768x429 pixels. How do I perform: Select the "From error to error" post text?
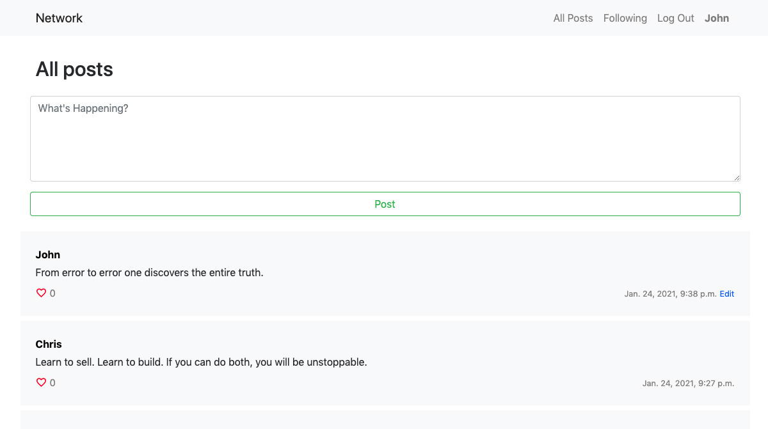(x=149, y=273)
